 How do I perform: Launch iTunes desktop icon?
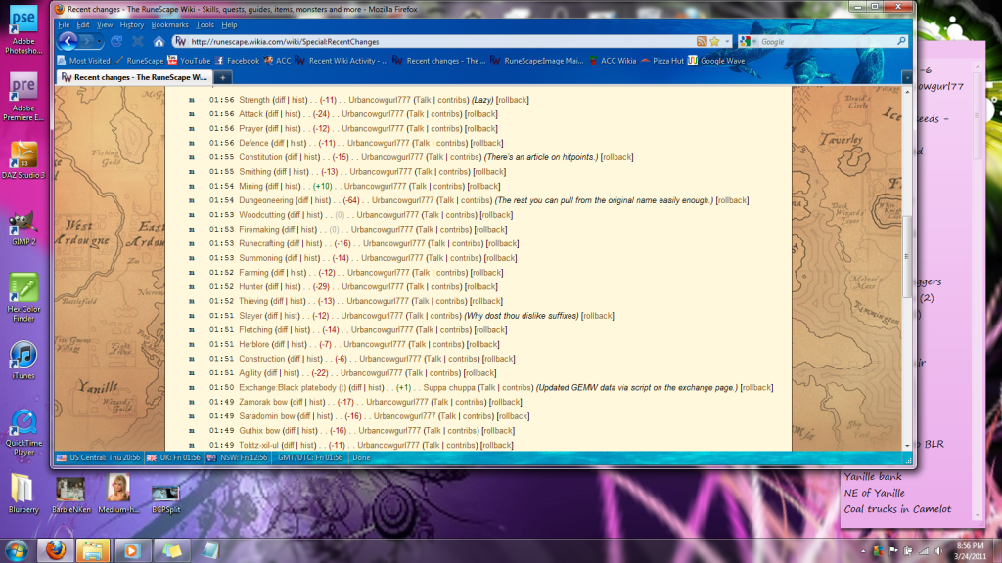pos(23,361)
